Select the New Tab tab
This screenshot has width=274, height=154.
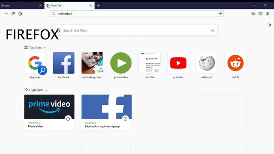coord(69,6)
